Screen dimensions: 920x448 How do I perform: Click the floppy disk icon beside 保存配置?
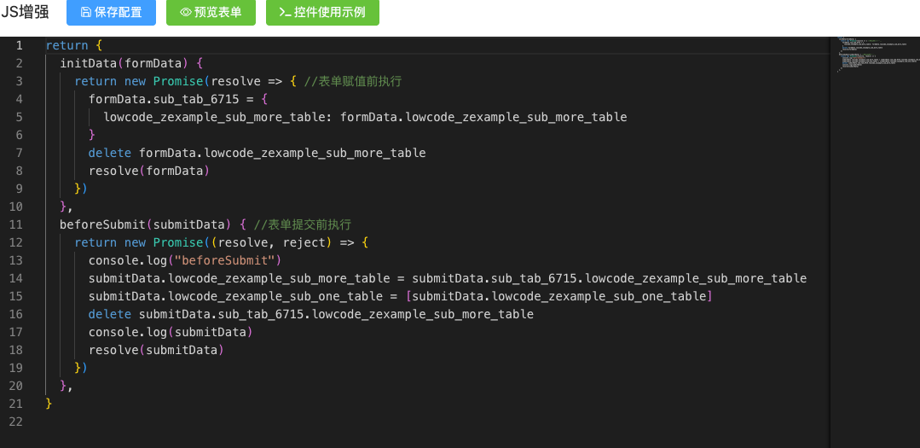(x=86, y=13)
